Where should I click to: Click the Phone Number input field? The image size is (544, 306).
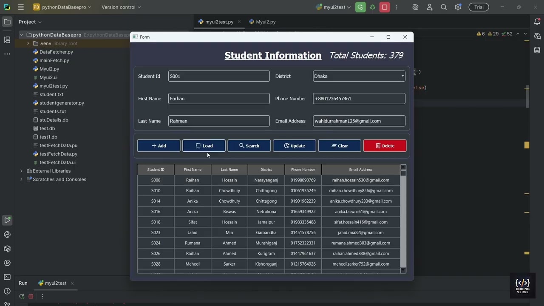[359, 99]
